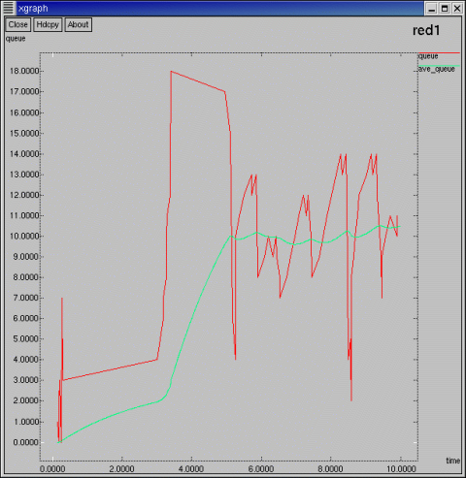Close the window with the X icon

point(457,8)
